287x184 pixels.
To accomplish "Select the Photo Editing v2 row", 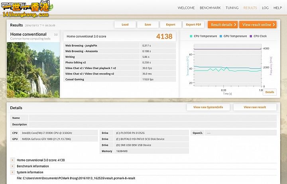I will 120,63.
